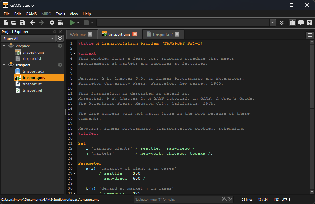This screenshot has height=204, width=315.
Task: Toggle the Process Log speech bubble button
Action: [x=301, y=23]
